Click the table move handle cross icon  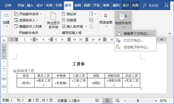coord(15,71)
